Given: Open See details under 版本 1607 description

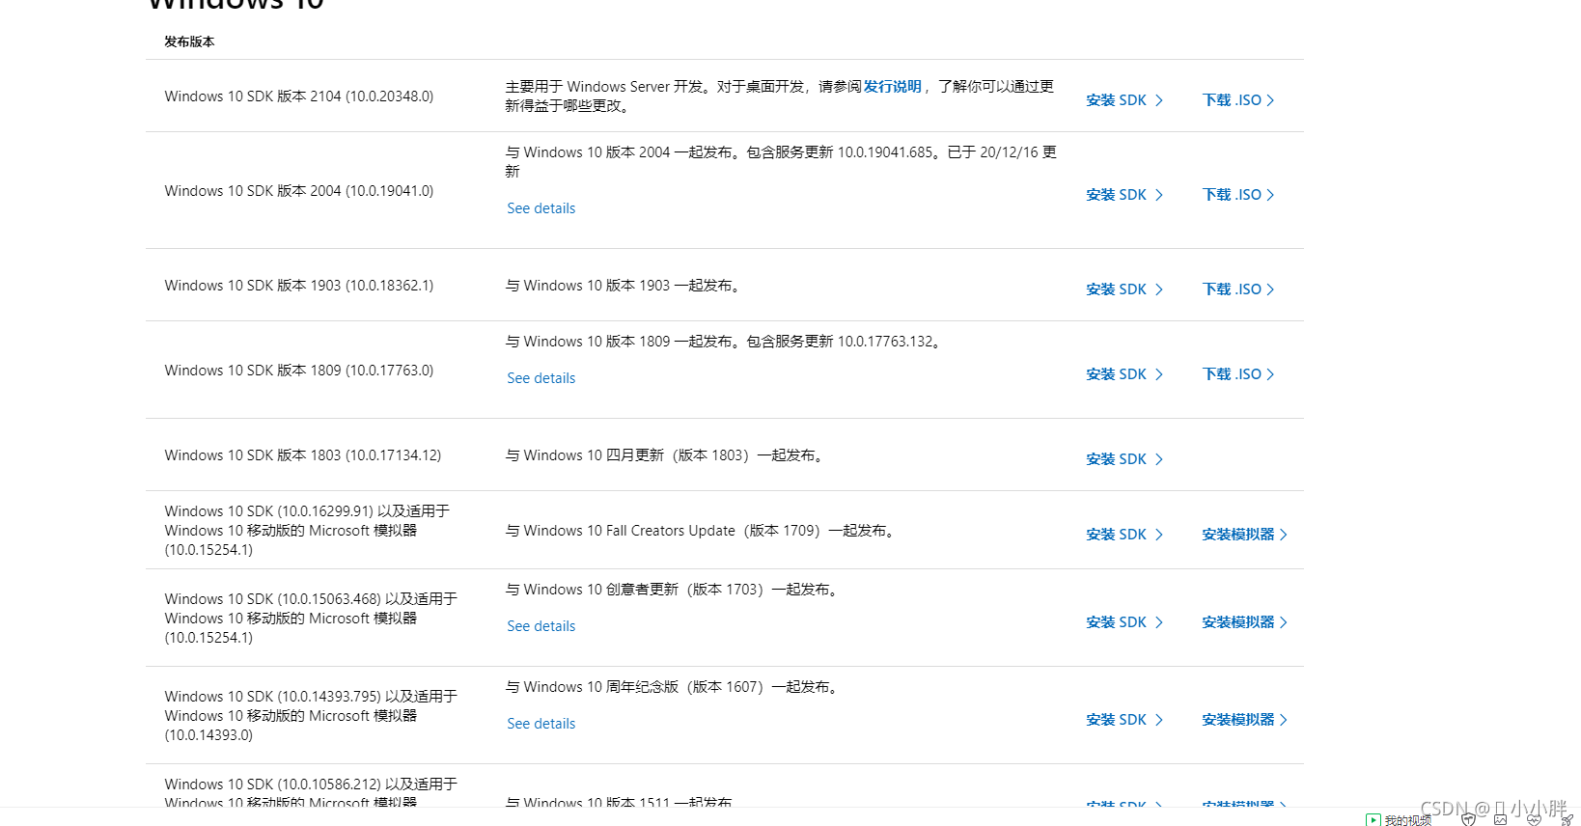Looking at the screenshot, I should click(541, 724).
